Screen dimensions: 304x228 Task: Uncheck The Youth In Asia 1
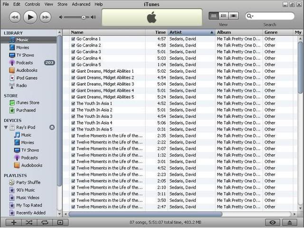[73, 104]
